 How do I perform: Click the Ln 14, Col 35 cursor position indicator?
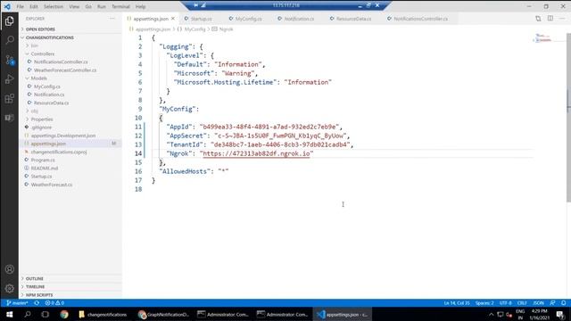[457, 303]
